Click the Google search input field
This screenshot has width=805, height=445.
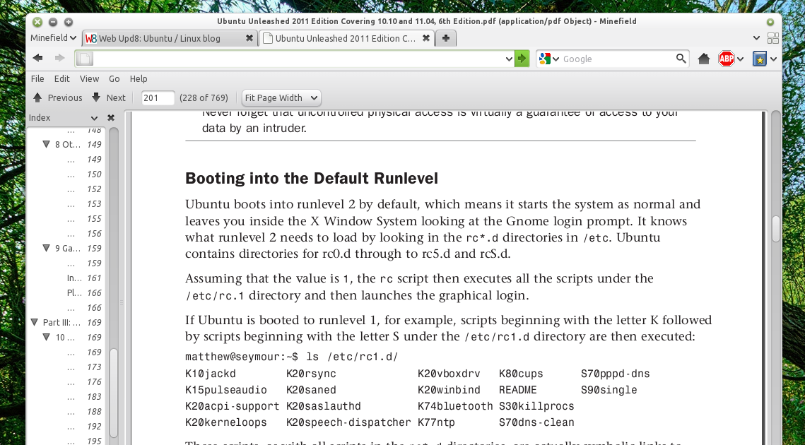pyautogui.click(x=618, y=59)
